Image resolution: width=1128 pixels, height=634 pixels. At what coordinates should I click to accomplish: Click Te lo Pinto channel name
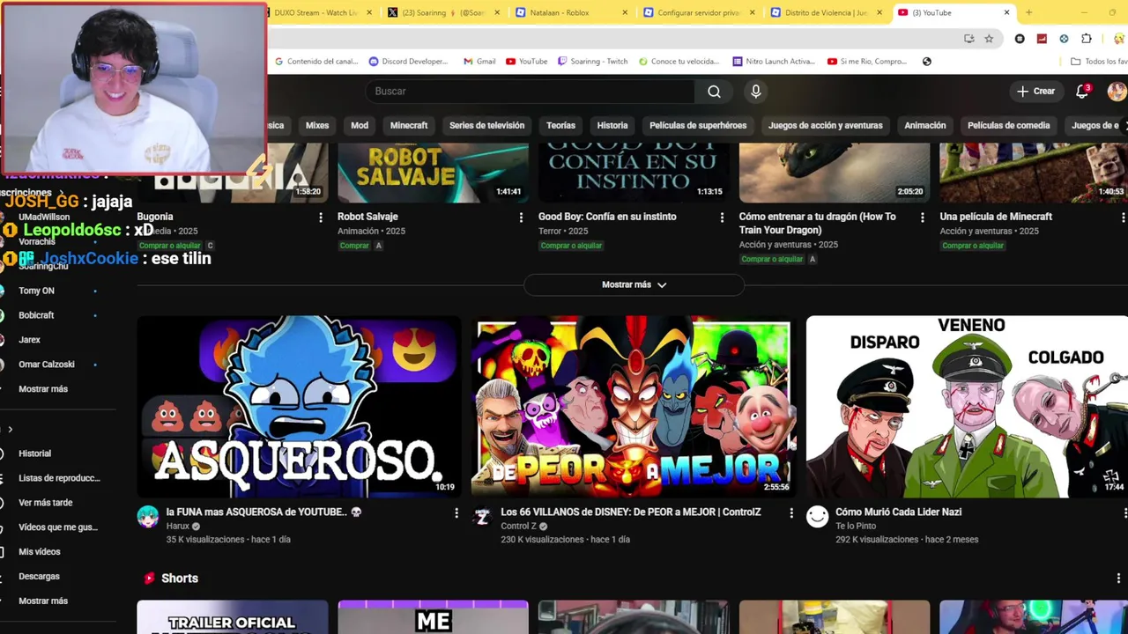[x=856, y=526]
